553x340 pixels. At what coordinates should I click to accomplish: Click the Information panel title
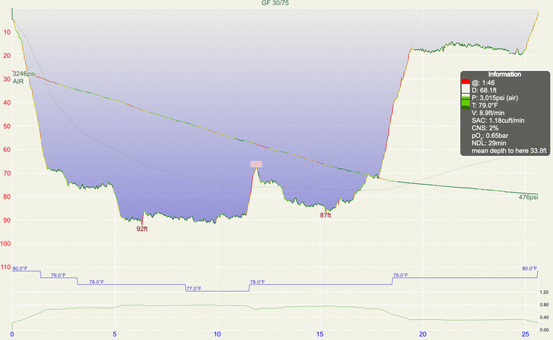504,74
